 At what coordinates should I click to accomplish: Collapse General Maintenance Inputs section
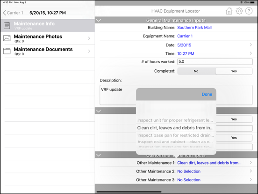click(x=99, y=20)
